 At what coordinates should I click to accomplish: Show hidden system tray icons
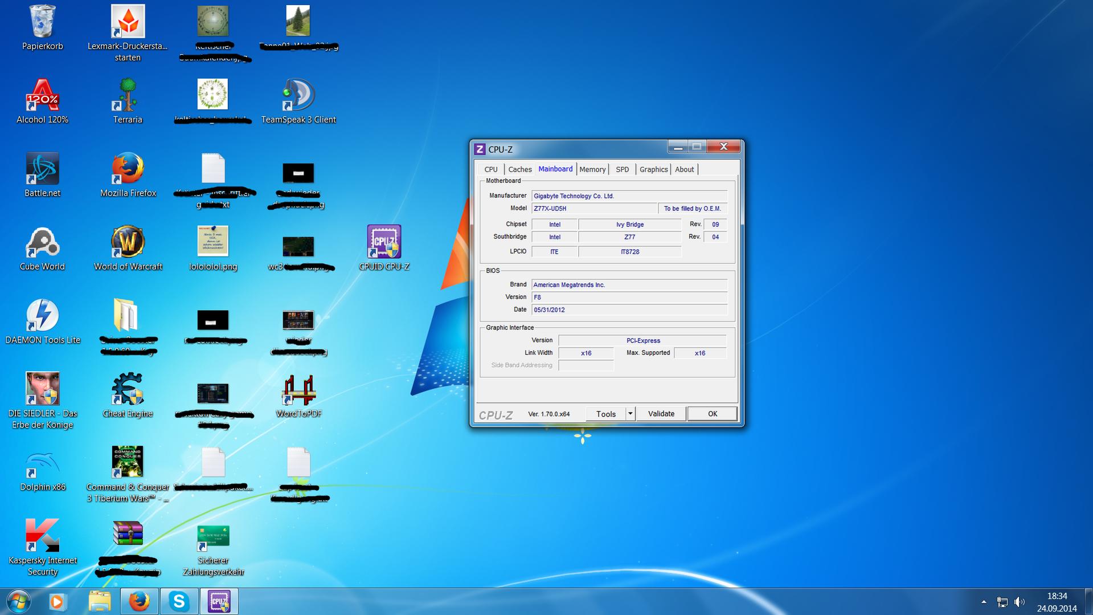(x=984, y=602)
